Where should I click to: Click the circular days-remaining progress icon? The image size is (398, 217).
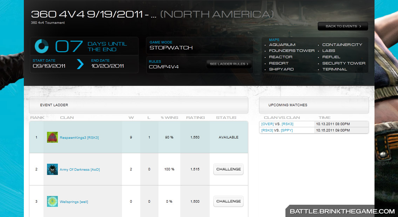pyautogui.click(x=42, y=46)
